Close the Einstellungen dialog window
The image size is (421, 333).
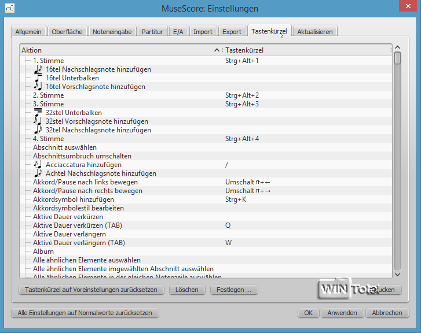click(x=408, y=6)
